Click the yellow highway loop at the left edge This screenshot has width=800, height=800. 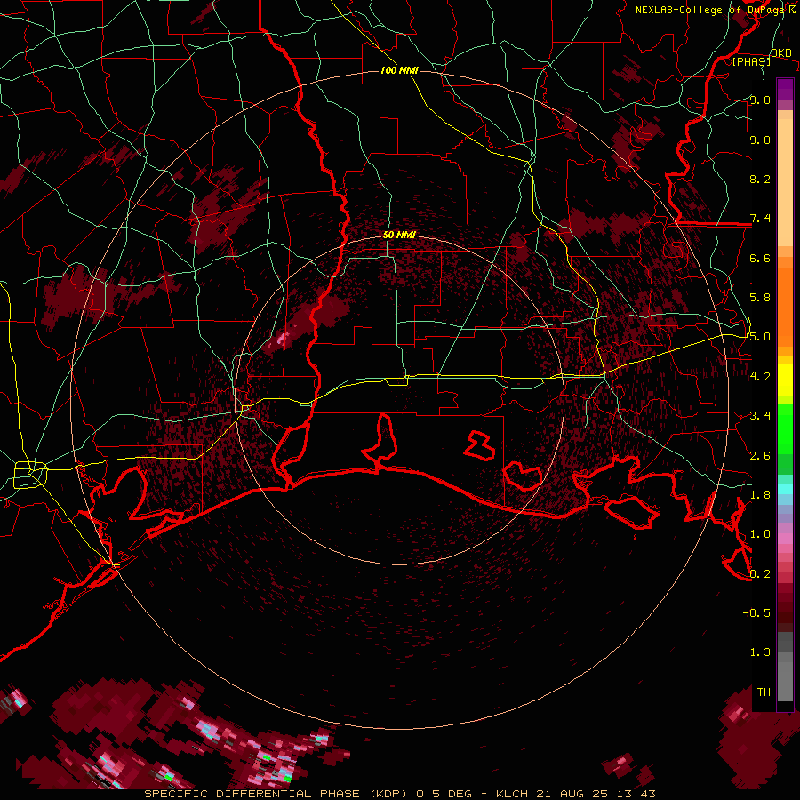(x=30, y=475)
